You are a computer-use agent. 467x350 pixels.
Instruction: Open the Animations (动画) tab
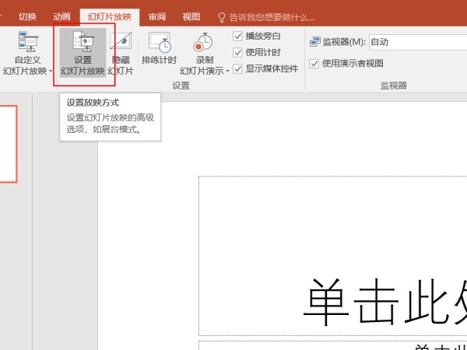[x=61, y=16]
